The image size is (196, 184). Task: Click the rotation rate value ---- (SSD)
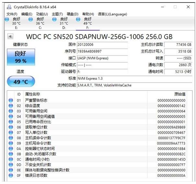(178, 58)
